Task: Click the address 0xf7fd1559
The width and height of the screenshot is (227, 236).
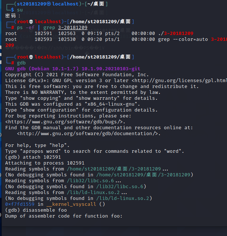Action: tap(20, 204)
